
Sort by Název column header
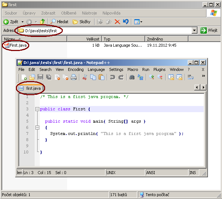[34, 39]
